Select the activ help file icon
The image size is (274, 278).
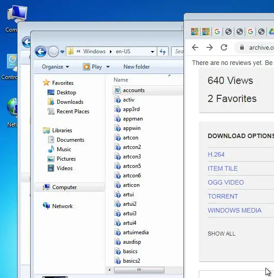tap(118, 100)
